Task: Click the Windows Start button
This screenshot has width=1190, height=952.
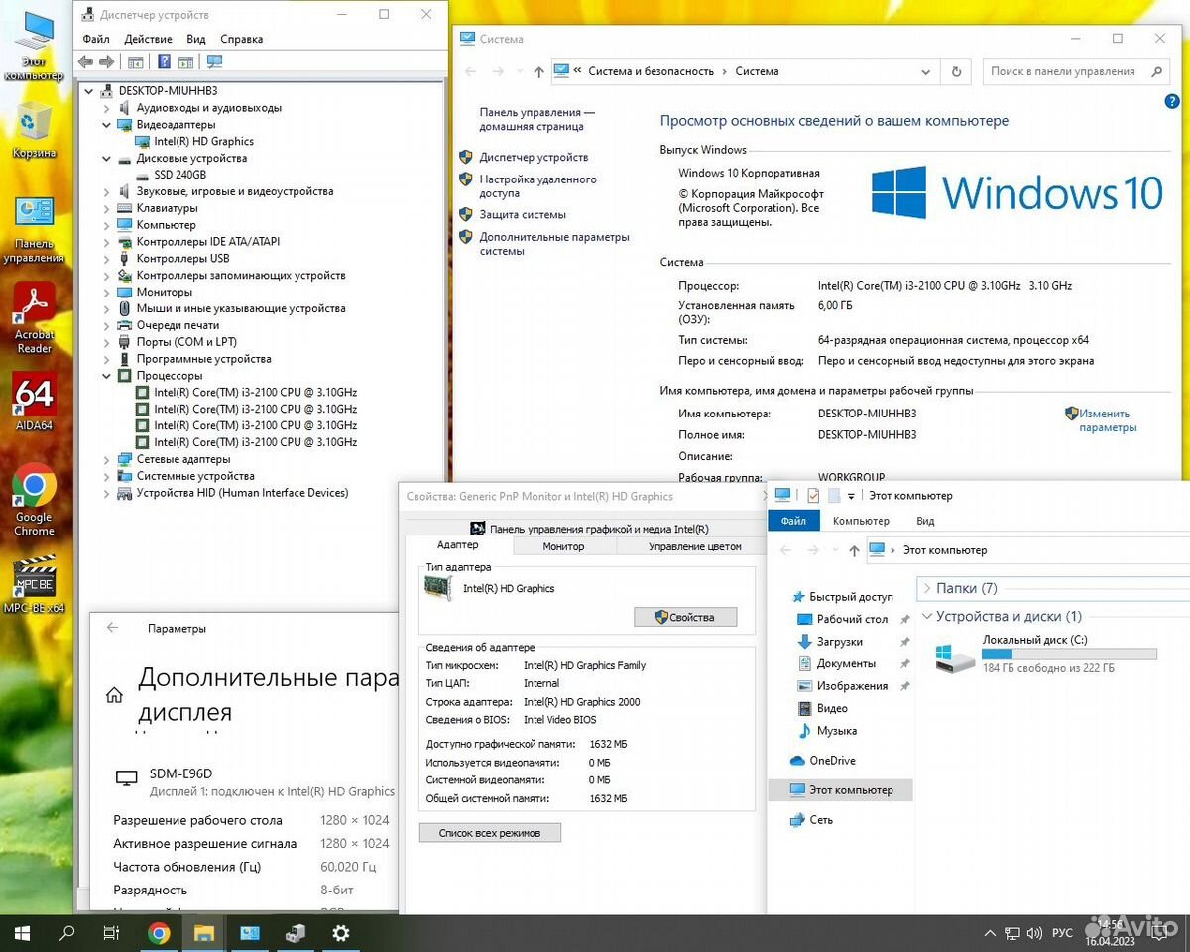Action: click(22, 933)
